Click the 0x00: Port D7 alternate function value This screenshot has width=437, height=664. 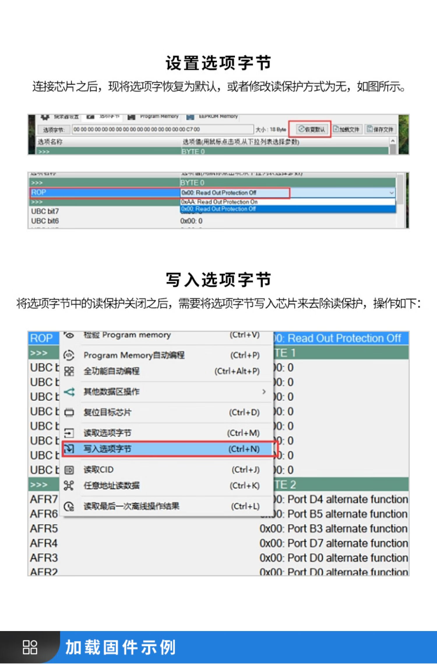334,543
